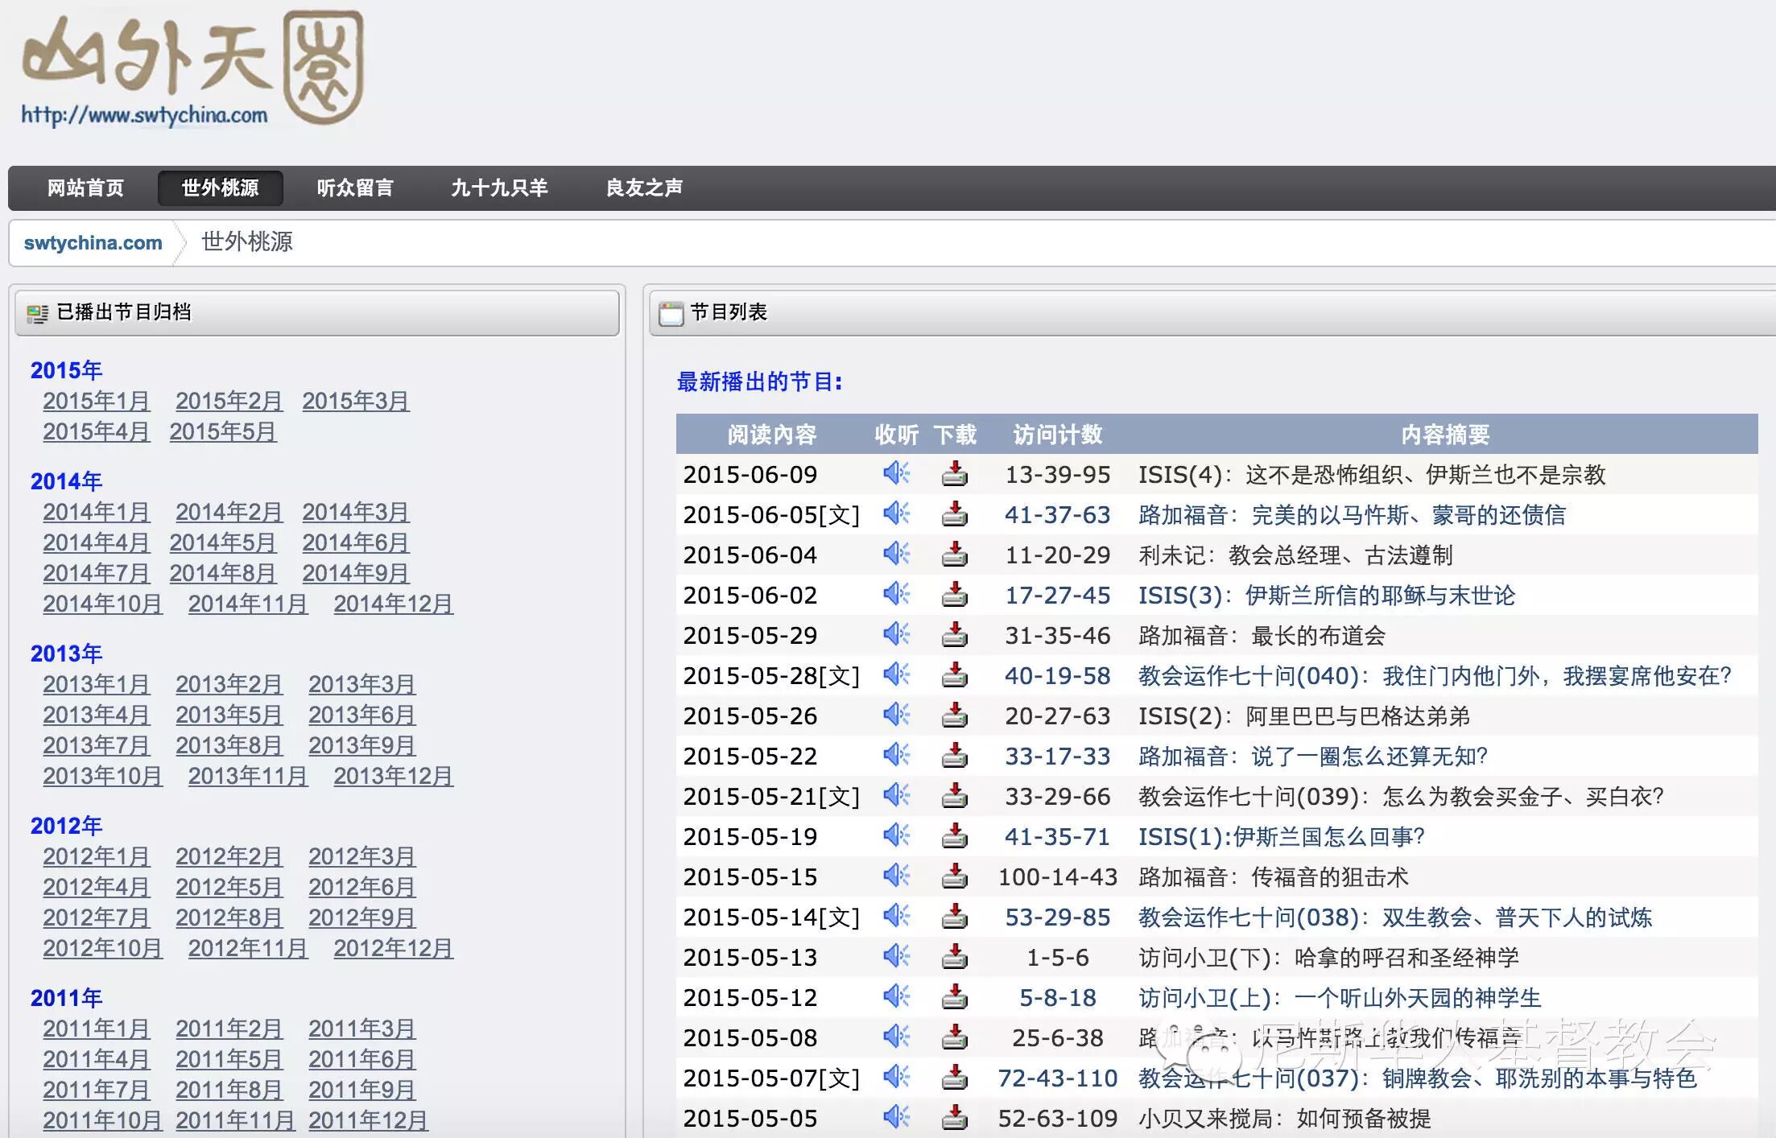Play audio for 2015-05-13 program

coord(896,956)
